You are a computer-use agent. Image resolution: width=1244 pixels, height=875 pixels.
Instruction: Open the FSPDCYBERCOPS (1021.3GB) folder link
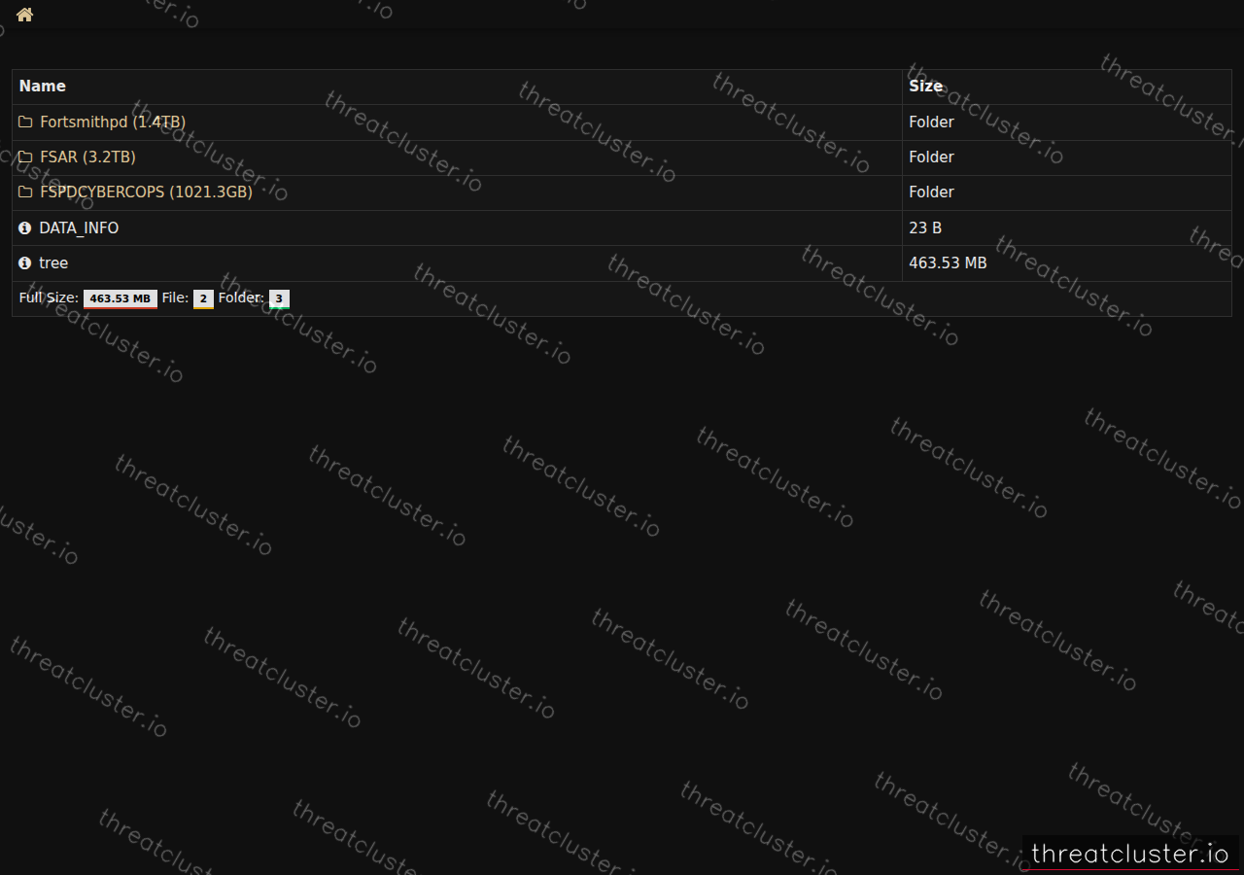pos(146,192)
